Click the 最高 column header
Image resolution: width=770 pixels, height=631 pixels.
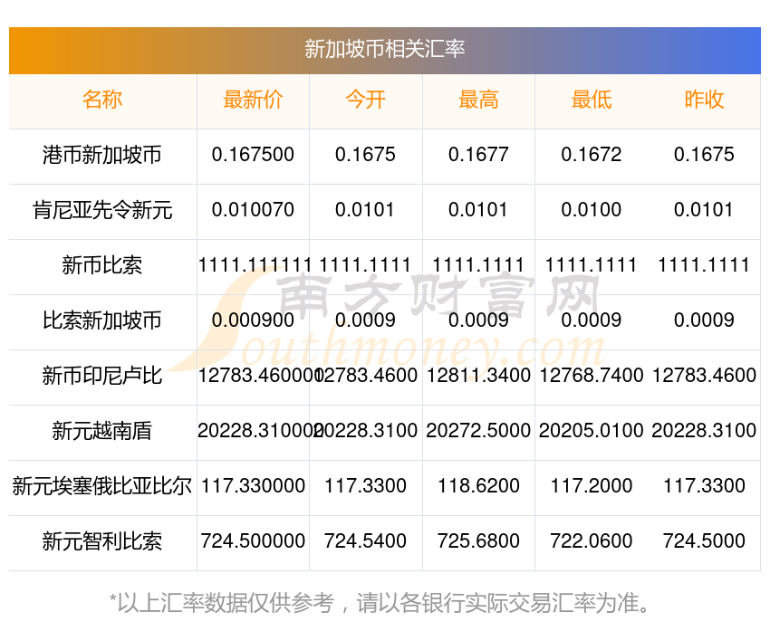tap(478, 100)
